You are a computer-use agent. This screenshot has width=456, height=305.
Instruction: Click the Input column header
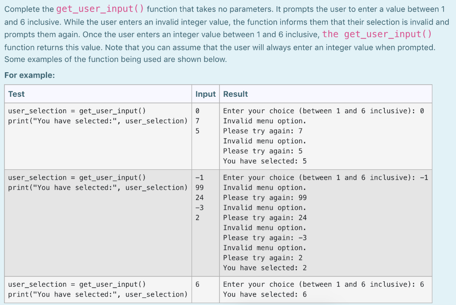pyautogui.click(x=205, y=94)
